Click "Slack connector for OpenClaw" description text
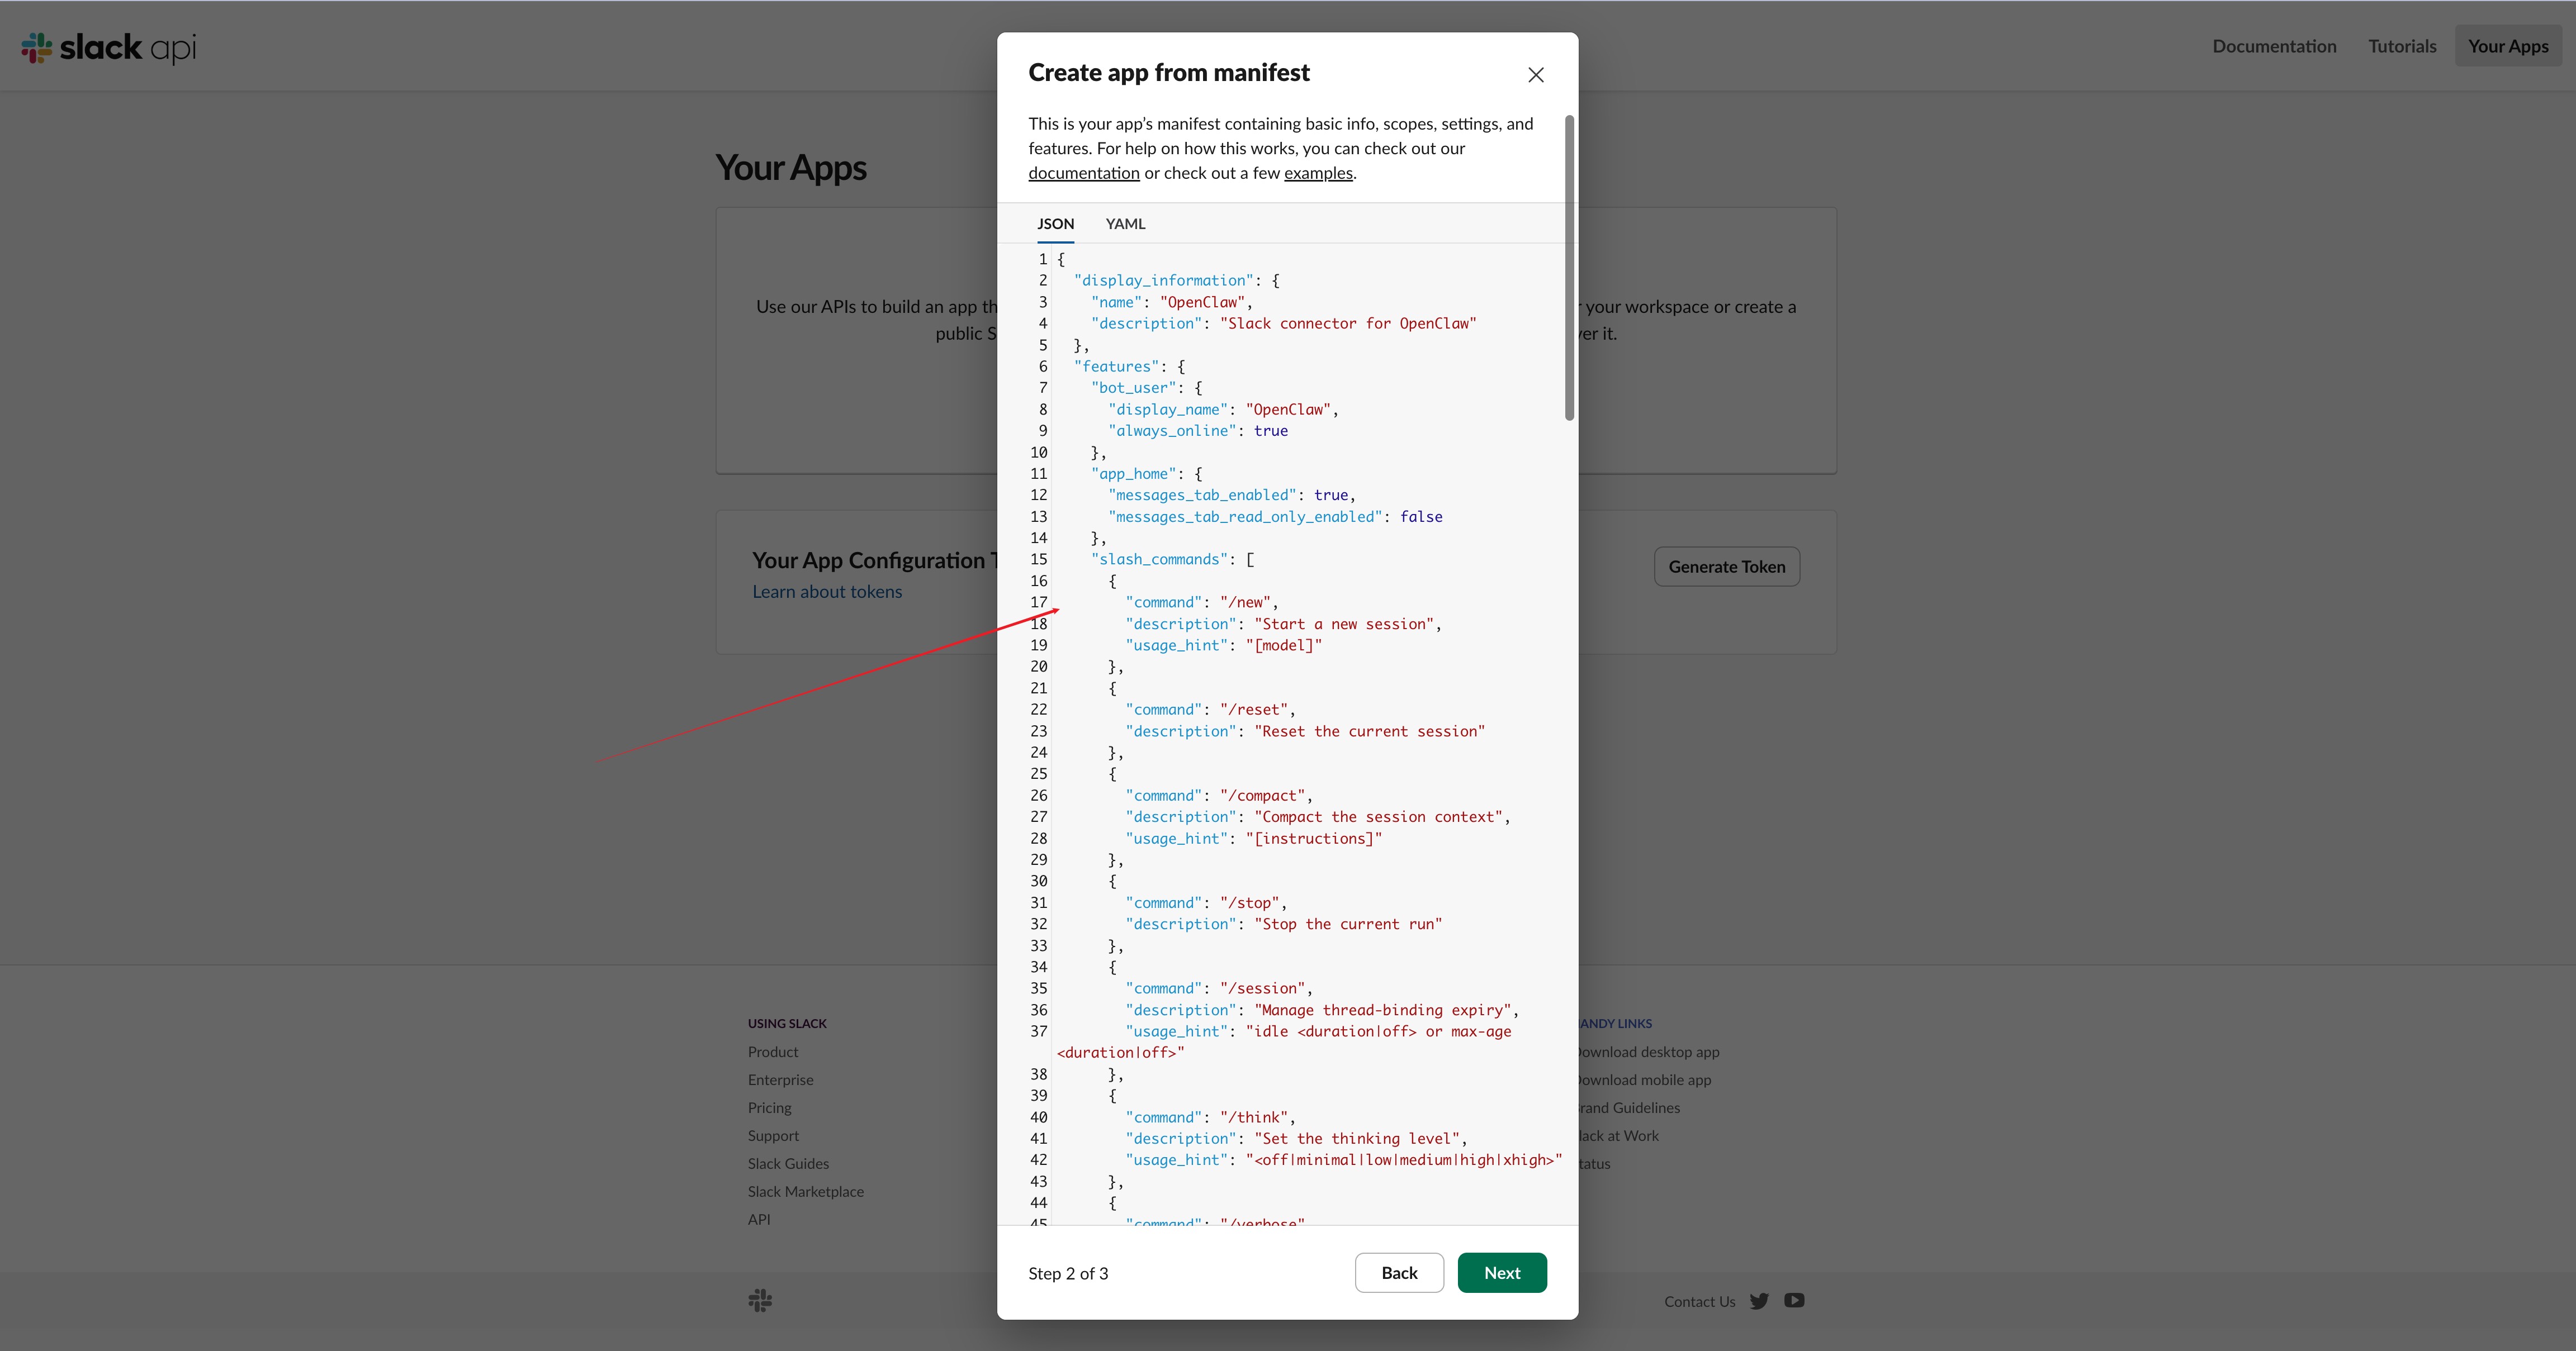2576x1351 pixels. coord(1348,324)
